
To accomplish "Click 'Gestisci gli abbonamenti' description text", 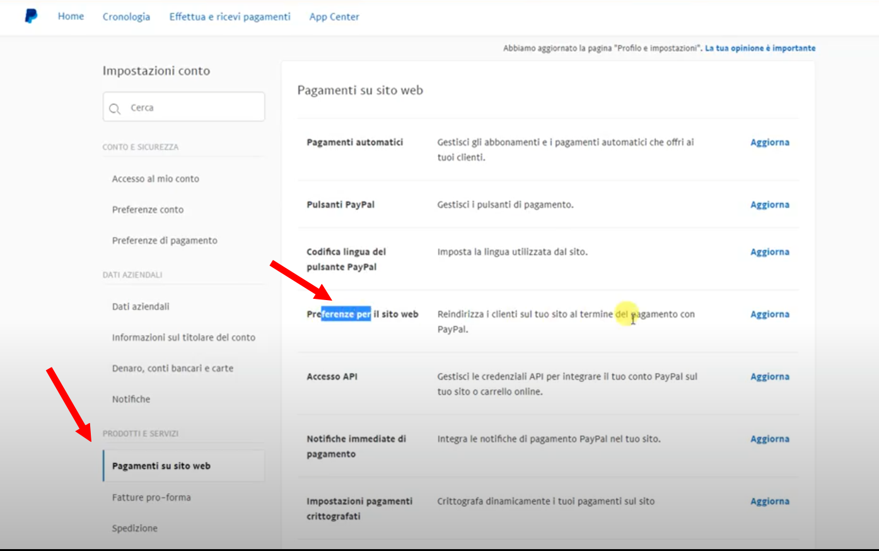I will 566,150.
